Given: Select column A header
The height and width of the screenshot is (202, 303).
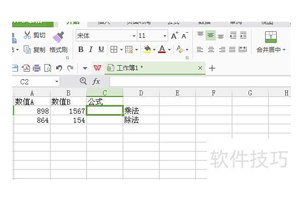Looking at the screenshot, I should [32, 93].
